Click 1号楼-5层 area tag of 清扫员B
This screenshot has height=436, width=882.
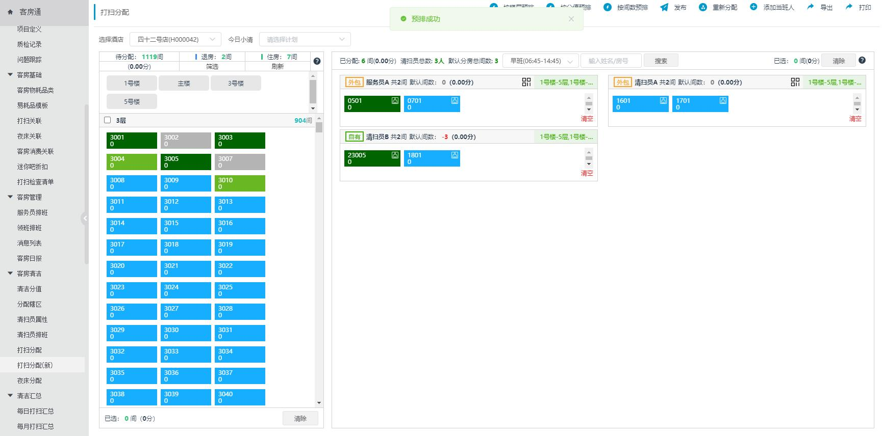coord(566,137)
